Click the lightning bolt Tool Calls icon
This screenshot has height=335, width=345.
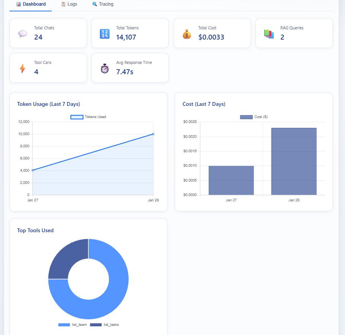pyautogui.click(x=22, y=69)
